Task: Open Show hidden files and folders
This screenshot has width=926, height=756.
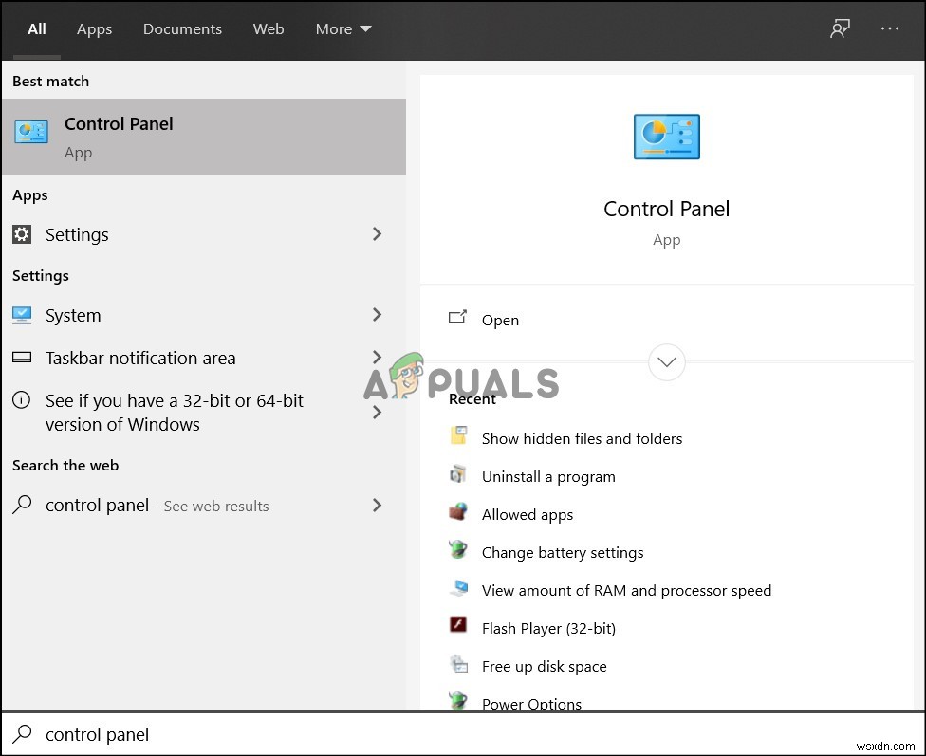Action: (x=583, y=438)
